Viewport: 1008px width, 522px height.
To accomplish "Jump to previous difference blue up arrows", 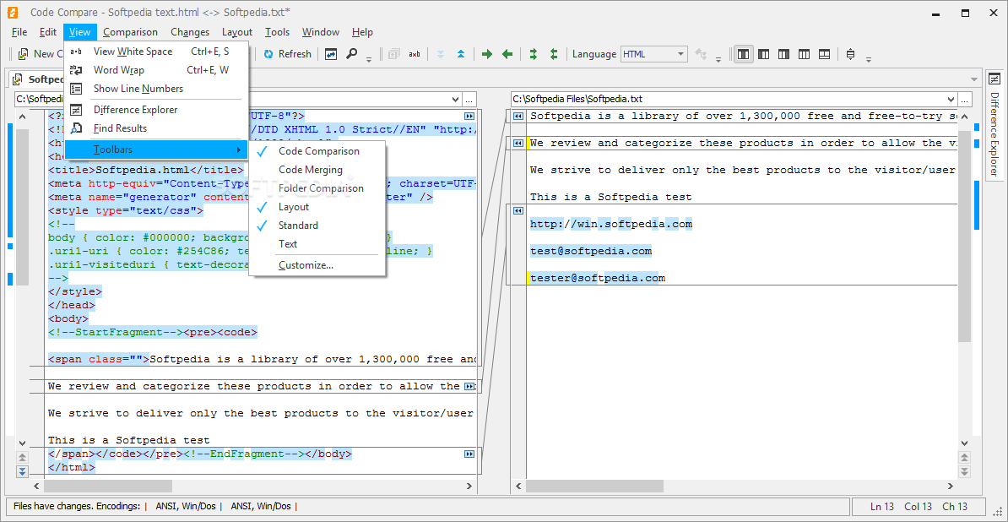I will click(x=461, y=54).
